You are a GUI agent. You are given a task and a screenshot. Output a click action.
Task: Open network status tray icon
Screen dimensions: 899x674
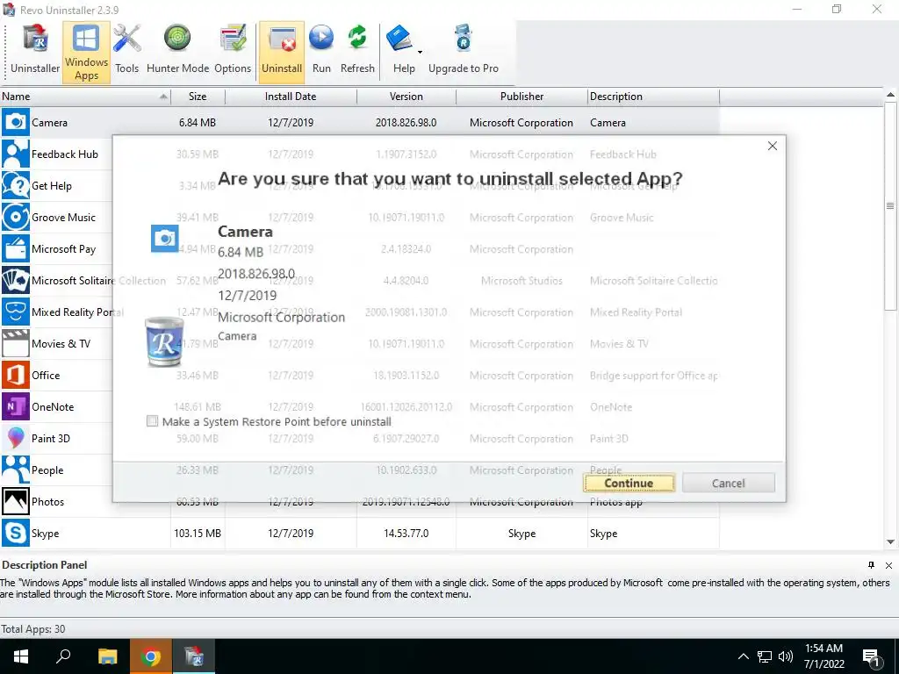pyautogui.click(x=765, y=656)
